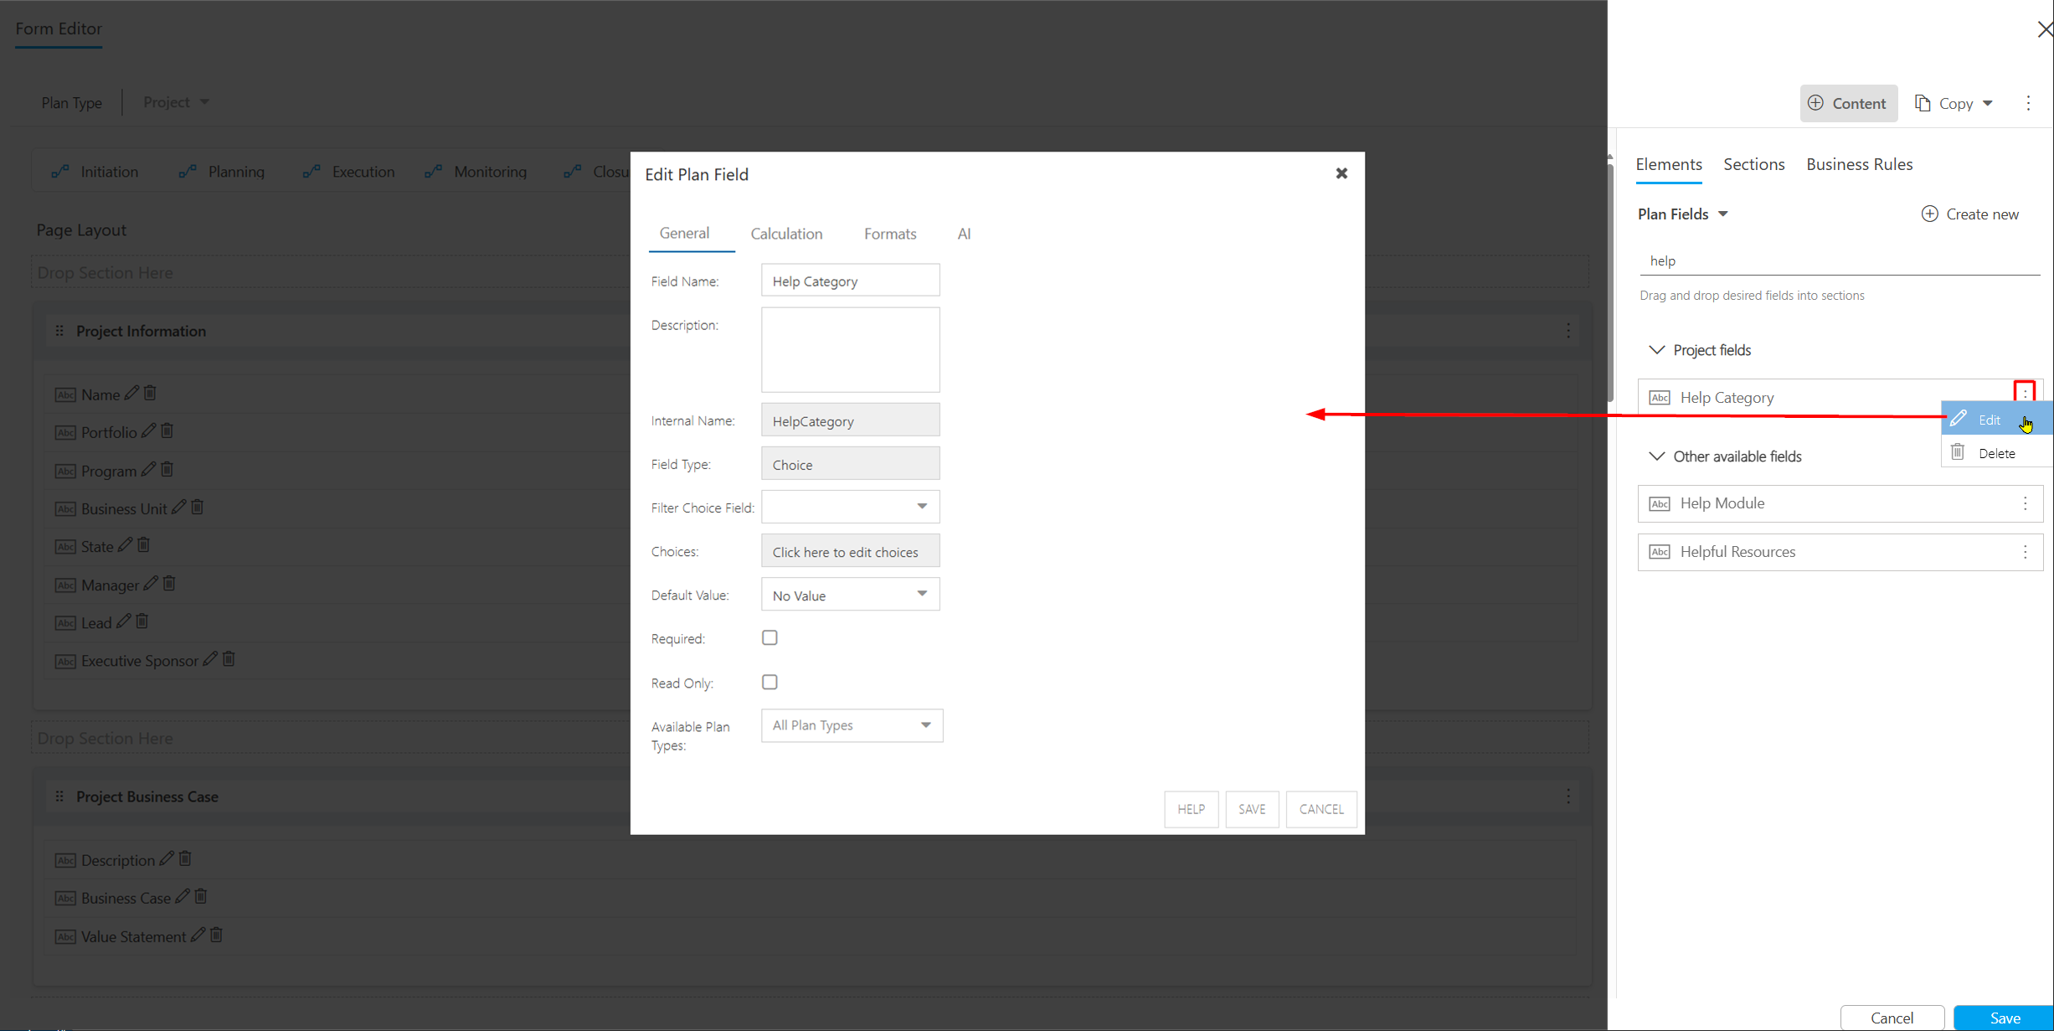Open the Default Value dropdown
Screen dimensions: 2054x1031
(x=850, y=595)
